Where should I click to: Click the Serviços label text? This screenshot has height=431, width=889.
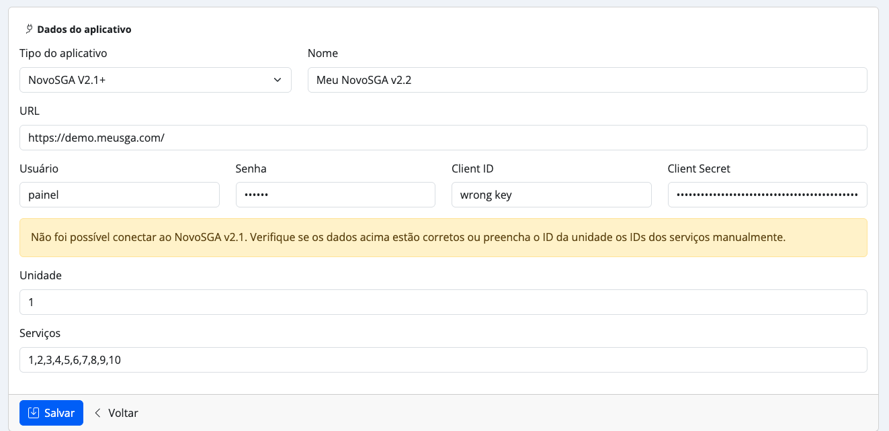40,333
